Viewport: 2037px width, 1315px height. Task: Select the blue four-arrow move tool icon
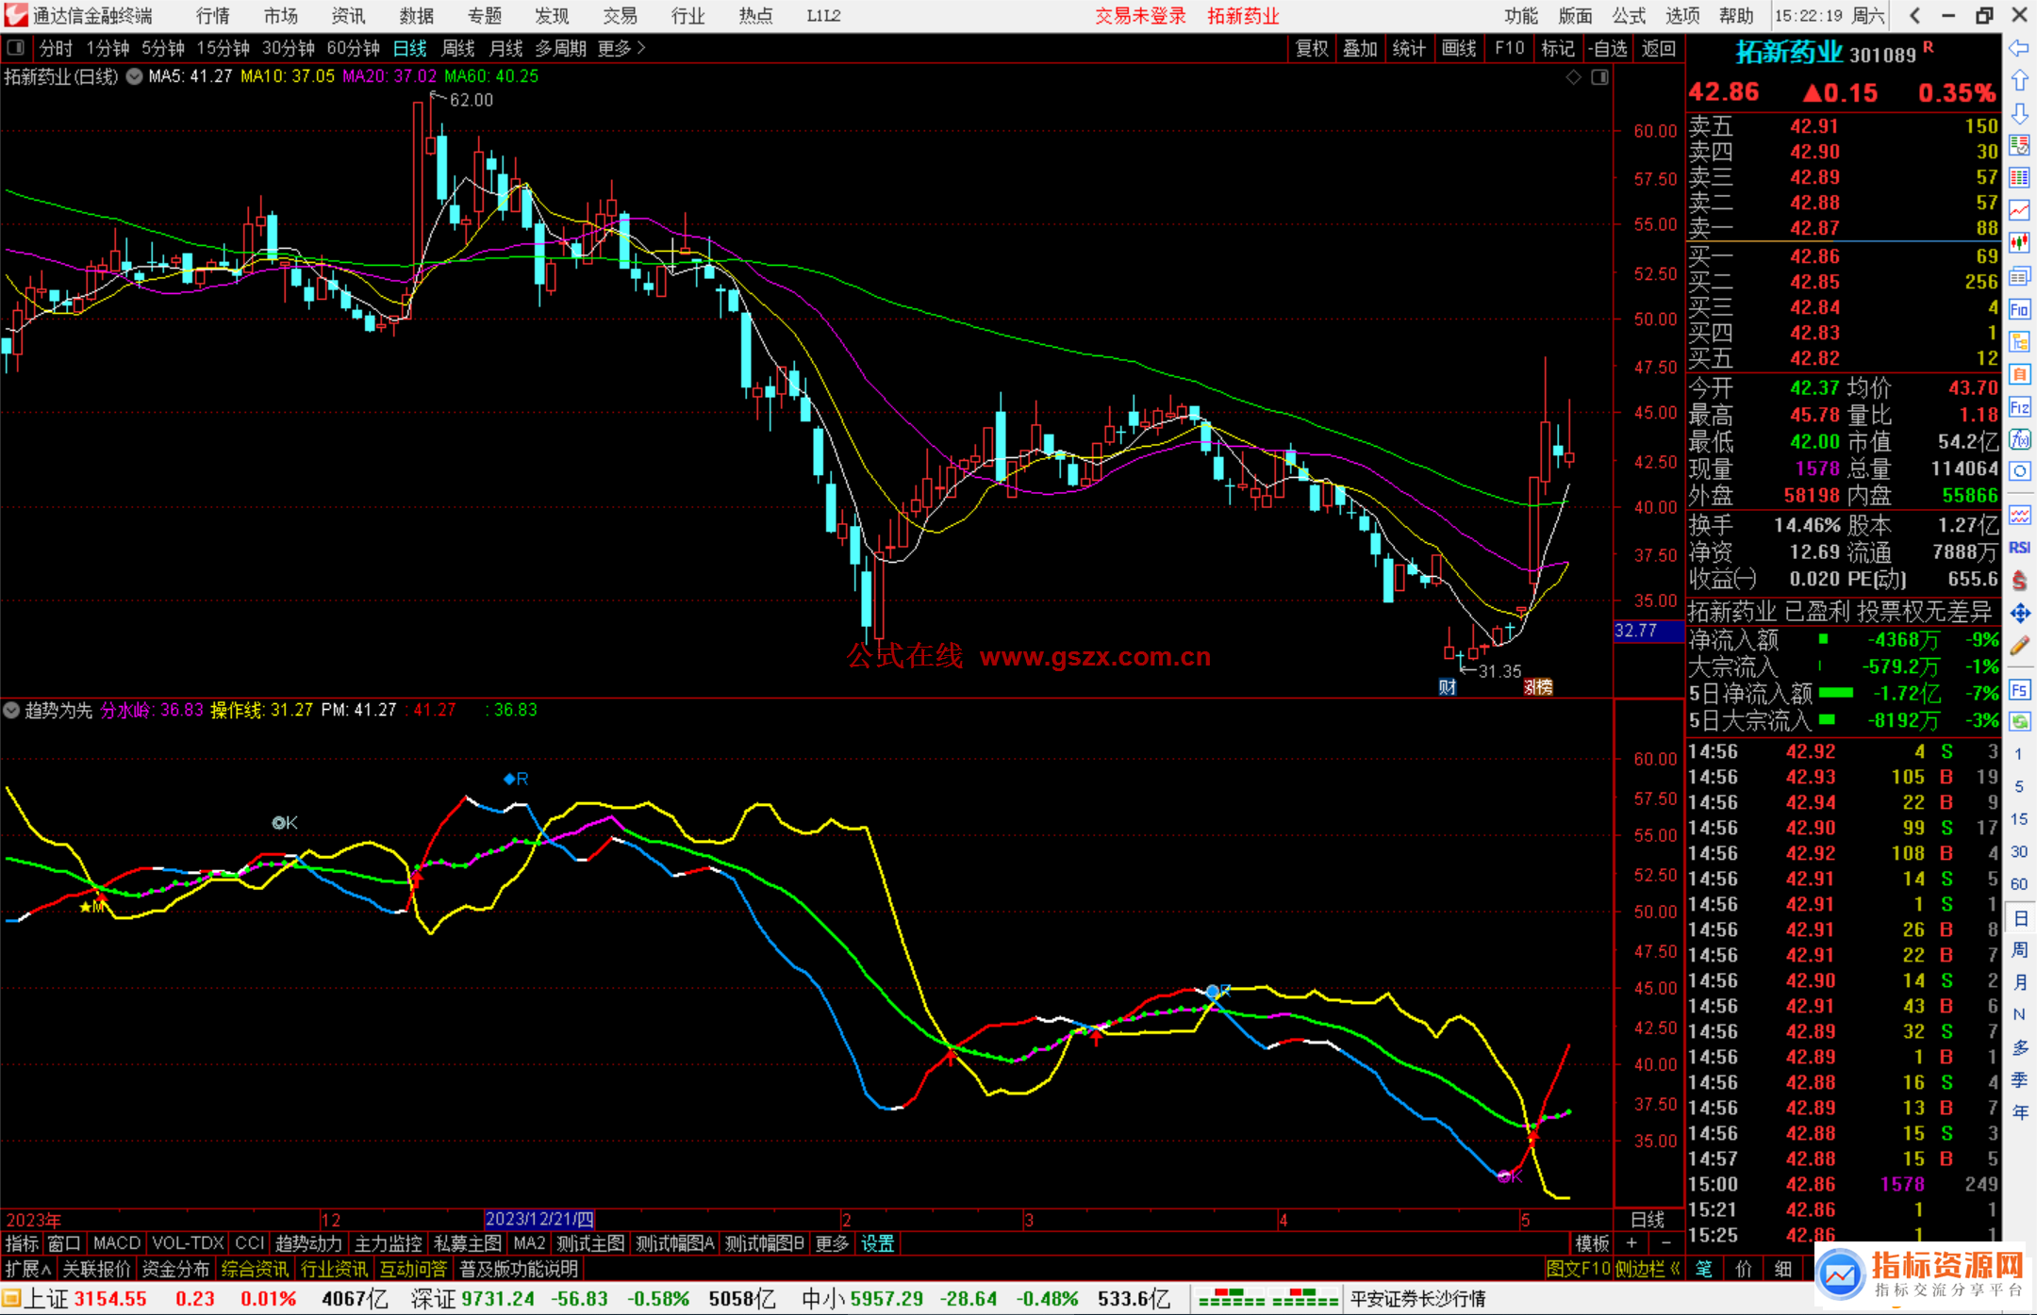pyautogui.click(x=2019, y=613)
